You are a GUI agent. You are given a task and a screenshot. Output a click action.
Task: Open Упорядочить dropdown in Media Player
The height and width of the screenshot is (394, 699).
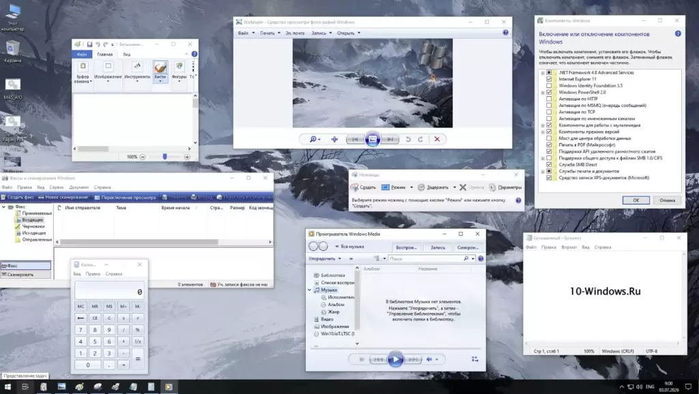point(324,258)
